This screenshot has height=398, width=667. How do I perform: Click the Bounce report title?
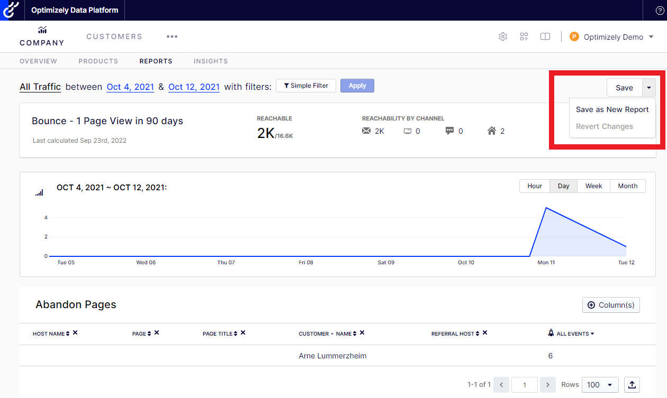point(107,121)
